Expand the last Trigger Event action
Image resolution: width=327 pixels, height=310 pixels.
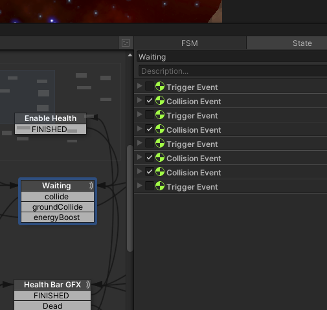click(140, 186)
